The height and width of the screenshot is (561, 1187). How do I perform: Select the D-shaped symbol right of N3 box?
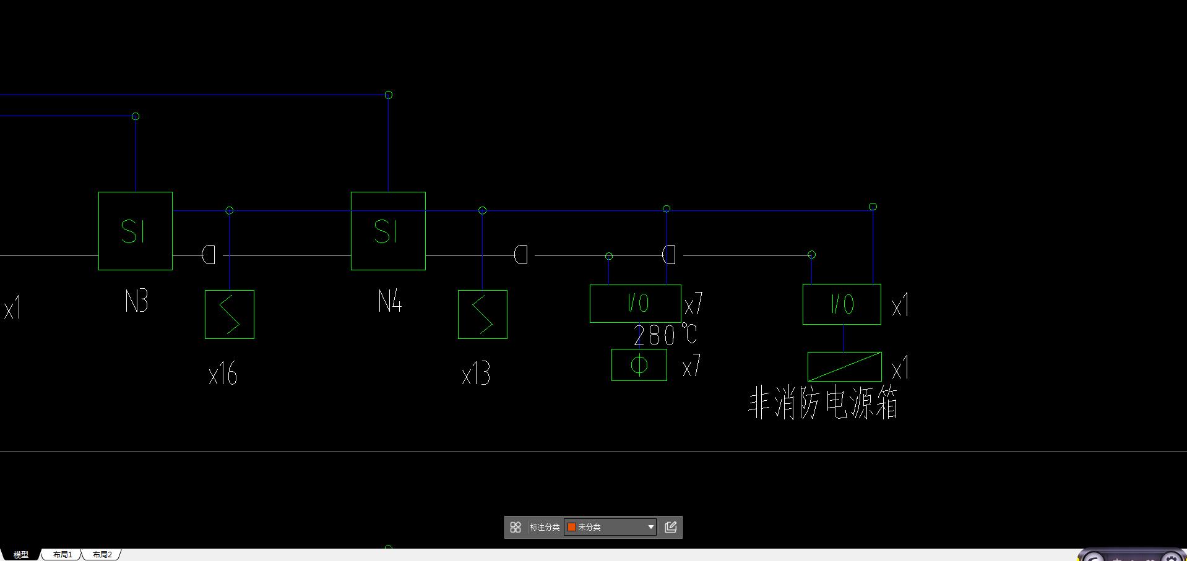click(x=209, y=255)
